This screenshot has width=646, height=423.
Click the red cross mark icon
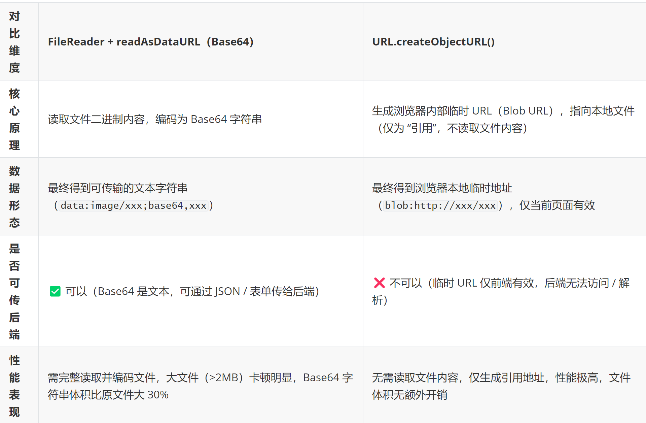(x=379, y=283)
